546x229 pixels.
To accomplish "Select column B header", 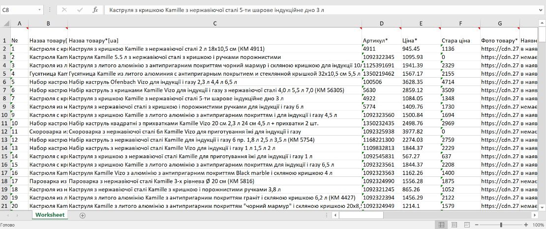I will click(x=48, y=24).
